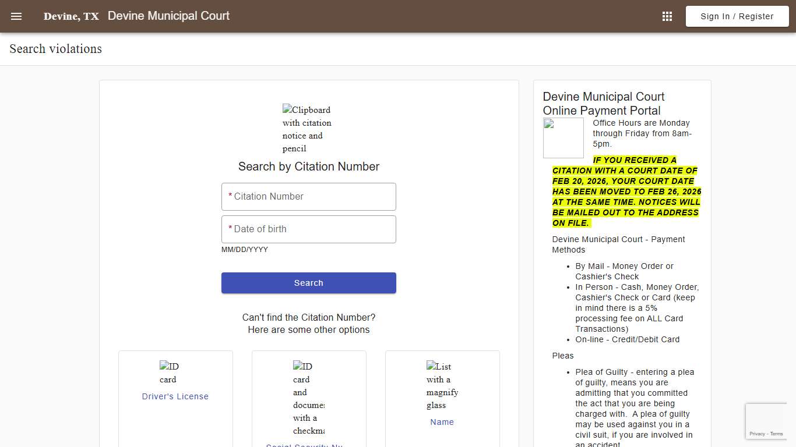Click inside the Citation Number field

pos(308,196)
